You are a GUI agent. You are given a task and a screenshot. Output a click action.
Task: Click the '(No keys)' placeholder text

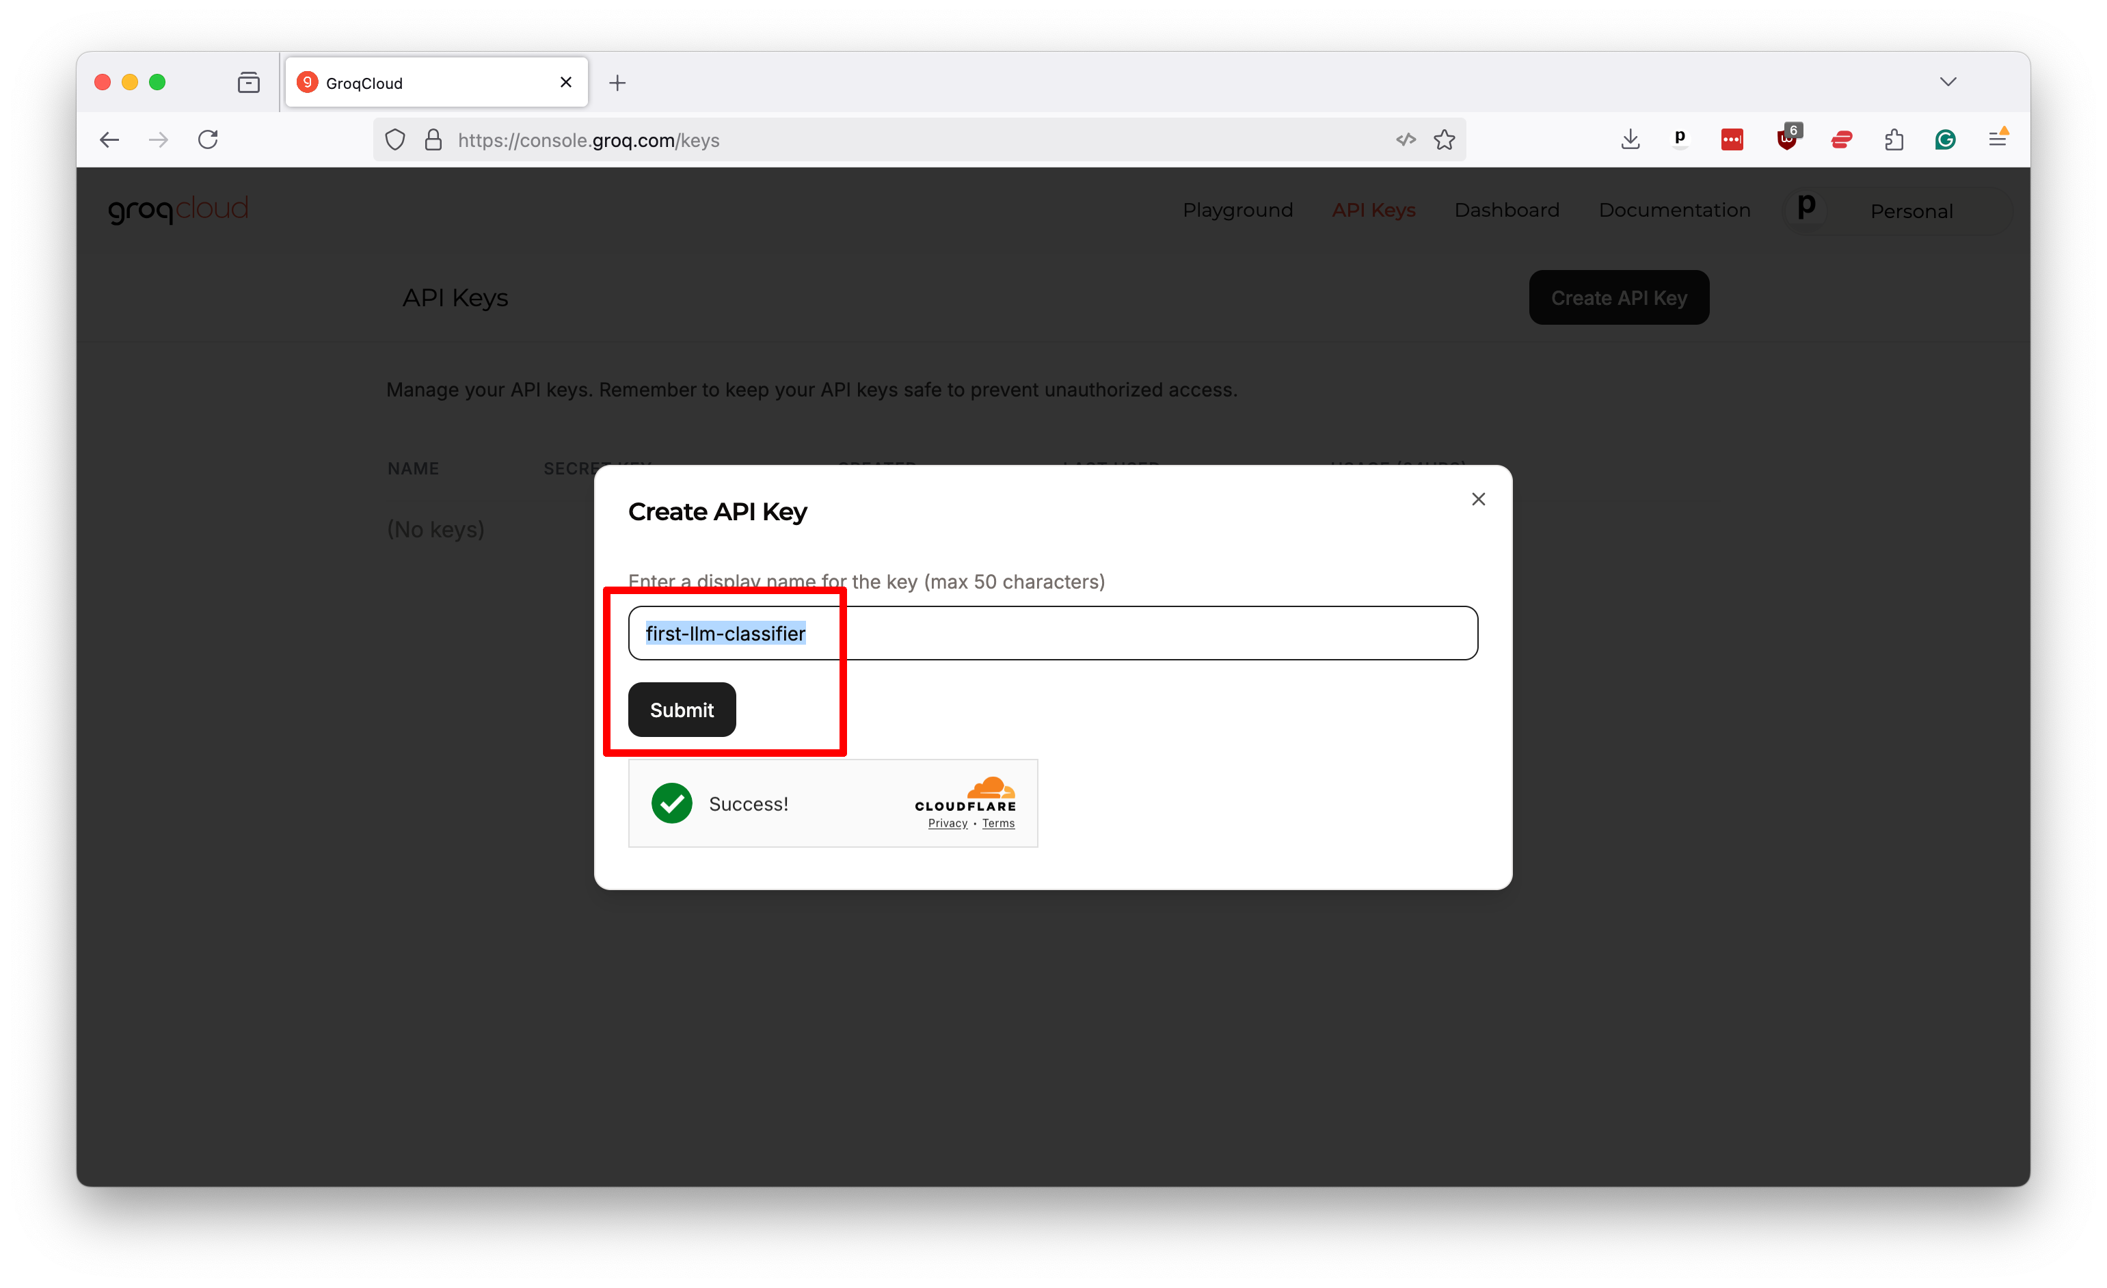(435, 529)
